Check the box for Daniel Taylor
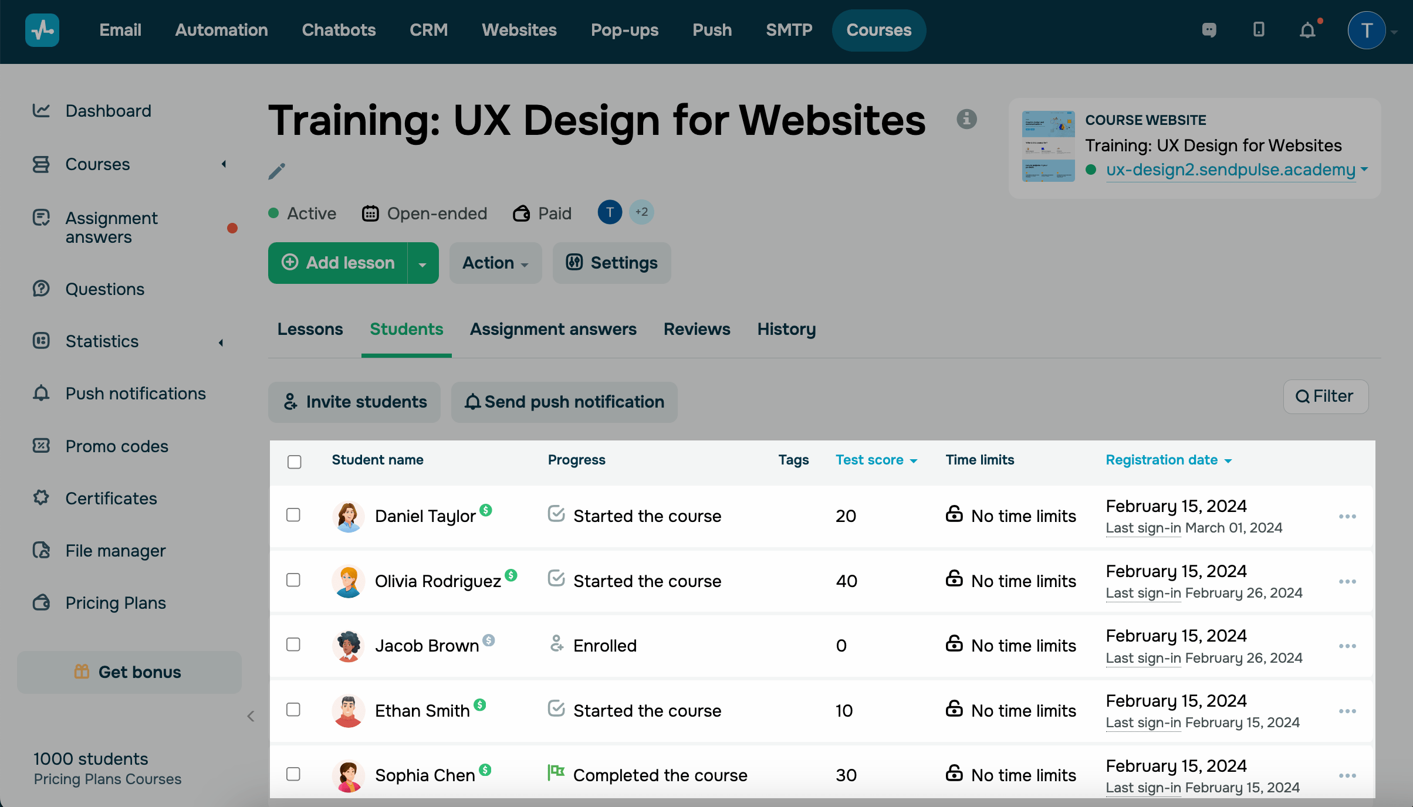This screenshot has height=807, width=1413. point(293,515)
